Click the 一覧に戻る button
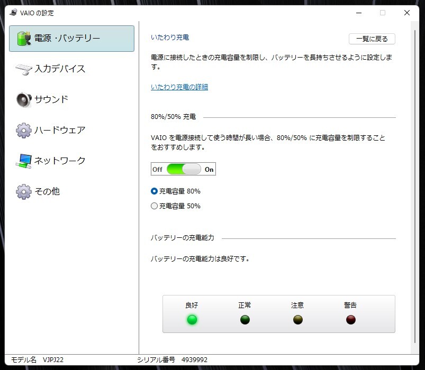This screenshot has height=370, width=425. [x=372, y=39]
